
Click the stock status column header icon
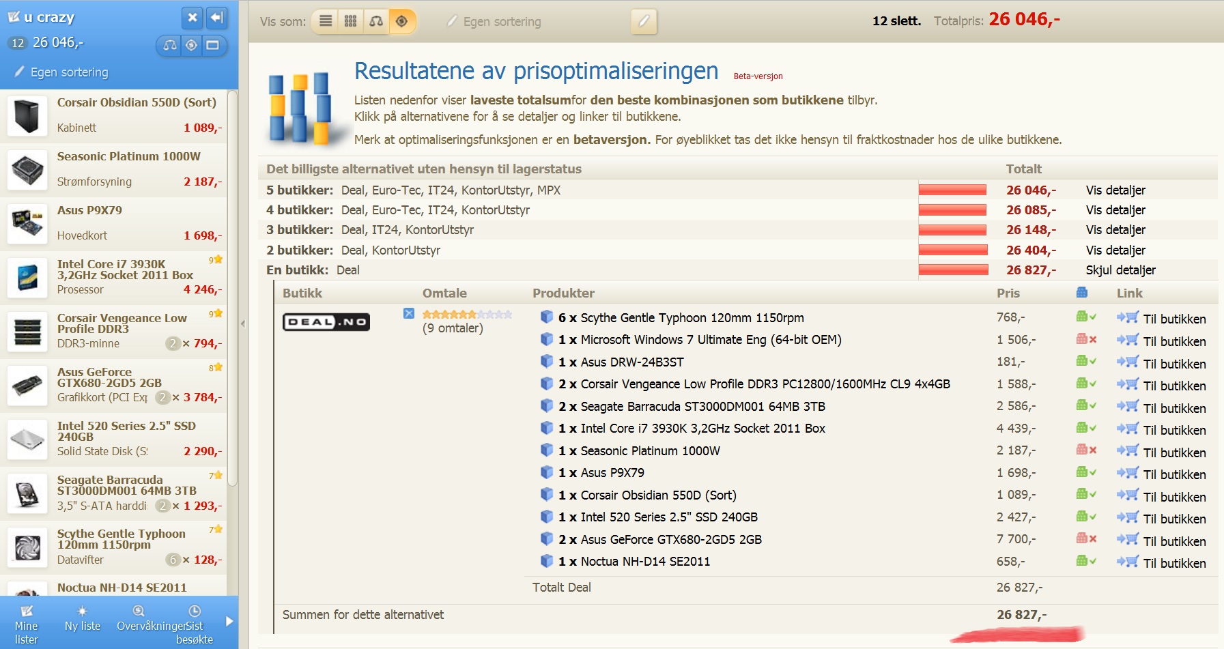pyautogui.click(x=1082, y=293)
